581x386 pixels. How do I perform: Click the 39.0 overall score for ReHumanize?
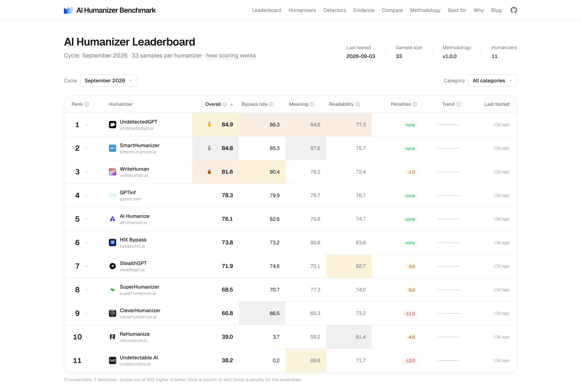click(x=227, y=337)
